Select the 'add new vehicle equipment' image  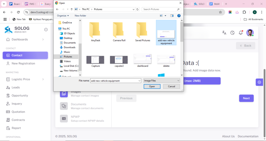point(166,33)
